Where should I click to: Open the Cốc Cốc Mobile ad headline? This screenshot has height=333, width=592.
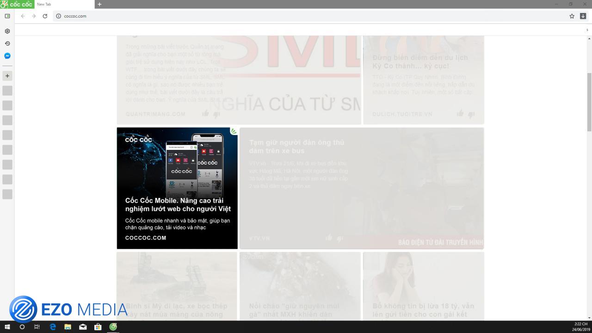tap(178, 204)
